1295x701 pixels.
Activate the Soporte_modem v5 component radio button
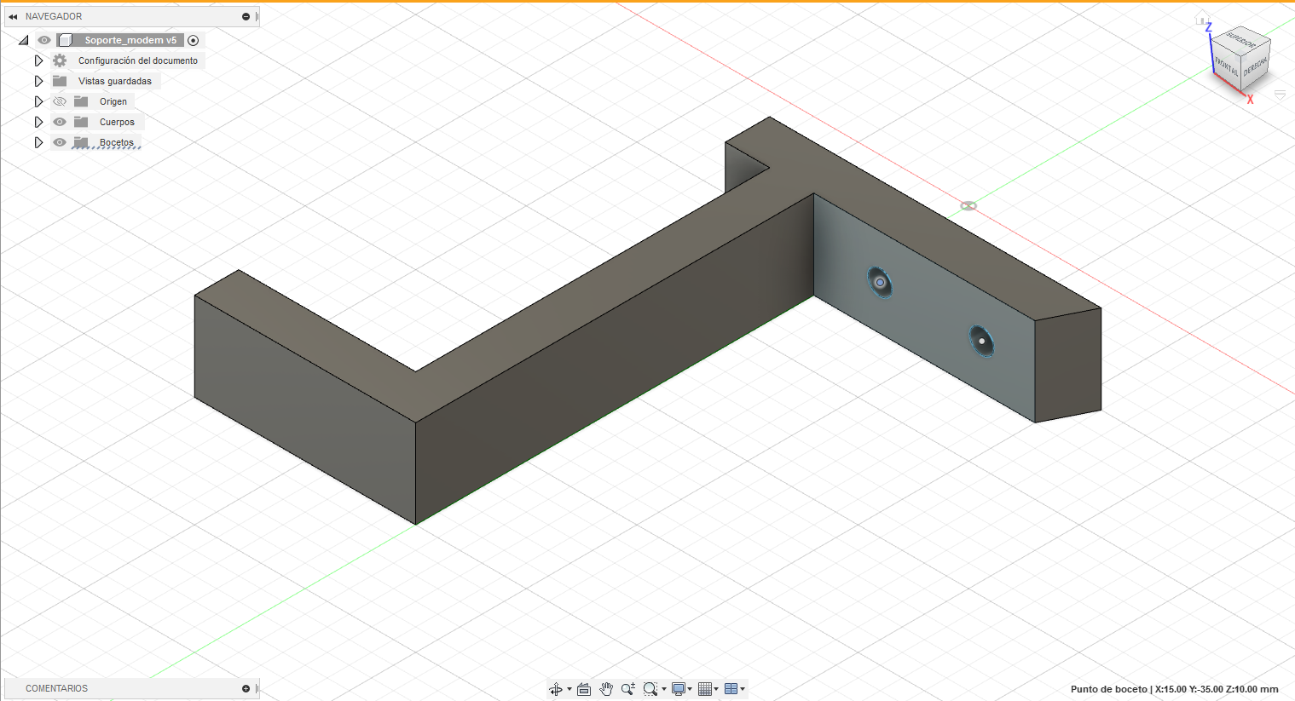tap(194, 39)
